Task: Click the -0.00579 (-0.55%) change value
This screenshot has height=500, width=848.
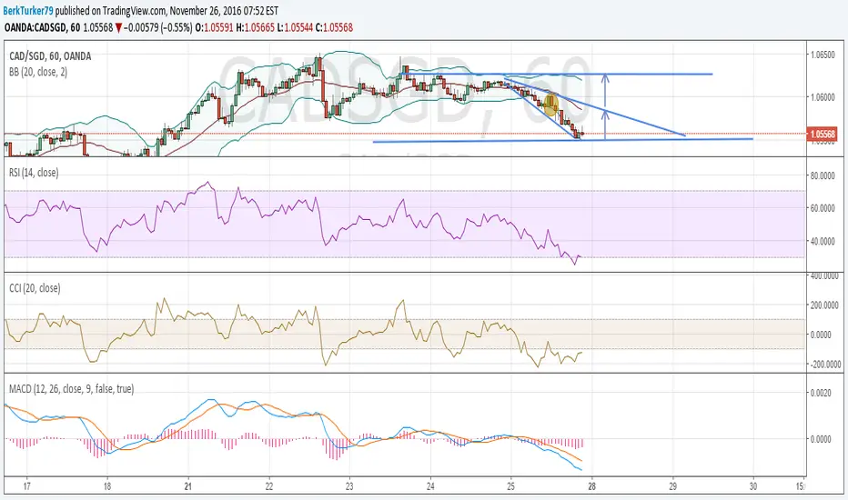Action: 158,27
